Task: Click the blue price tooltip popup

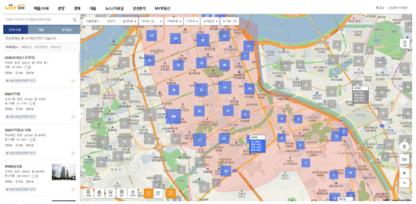Action: click(257, 144)
